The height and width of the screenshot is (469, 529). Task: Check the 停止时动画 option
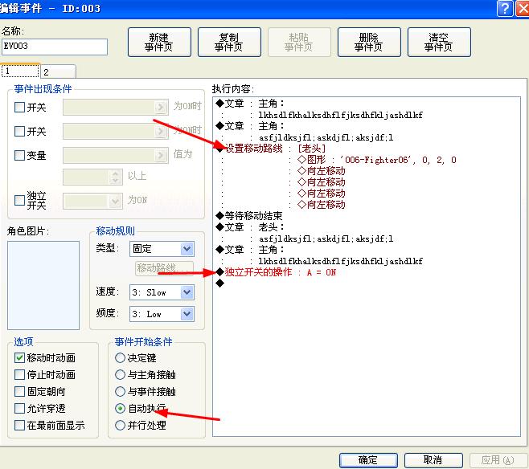pos(19,375)
